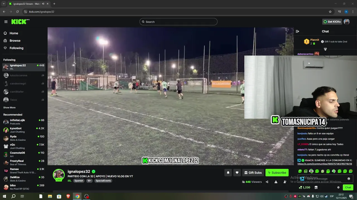This screenshot has height=200, width=357.
Task: Open recommended channel Ryda
Action: click(24, 138)
